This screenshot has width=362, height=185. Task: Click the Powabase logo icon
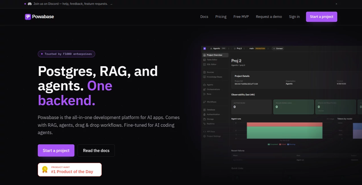tap(28, 17)
